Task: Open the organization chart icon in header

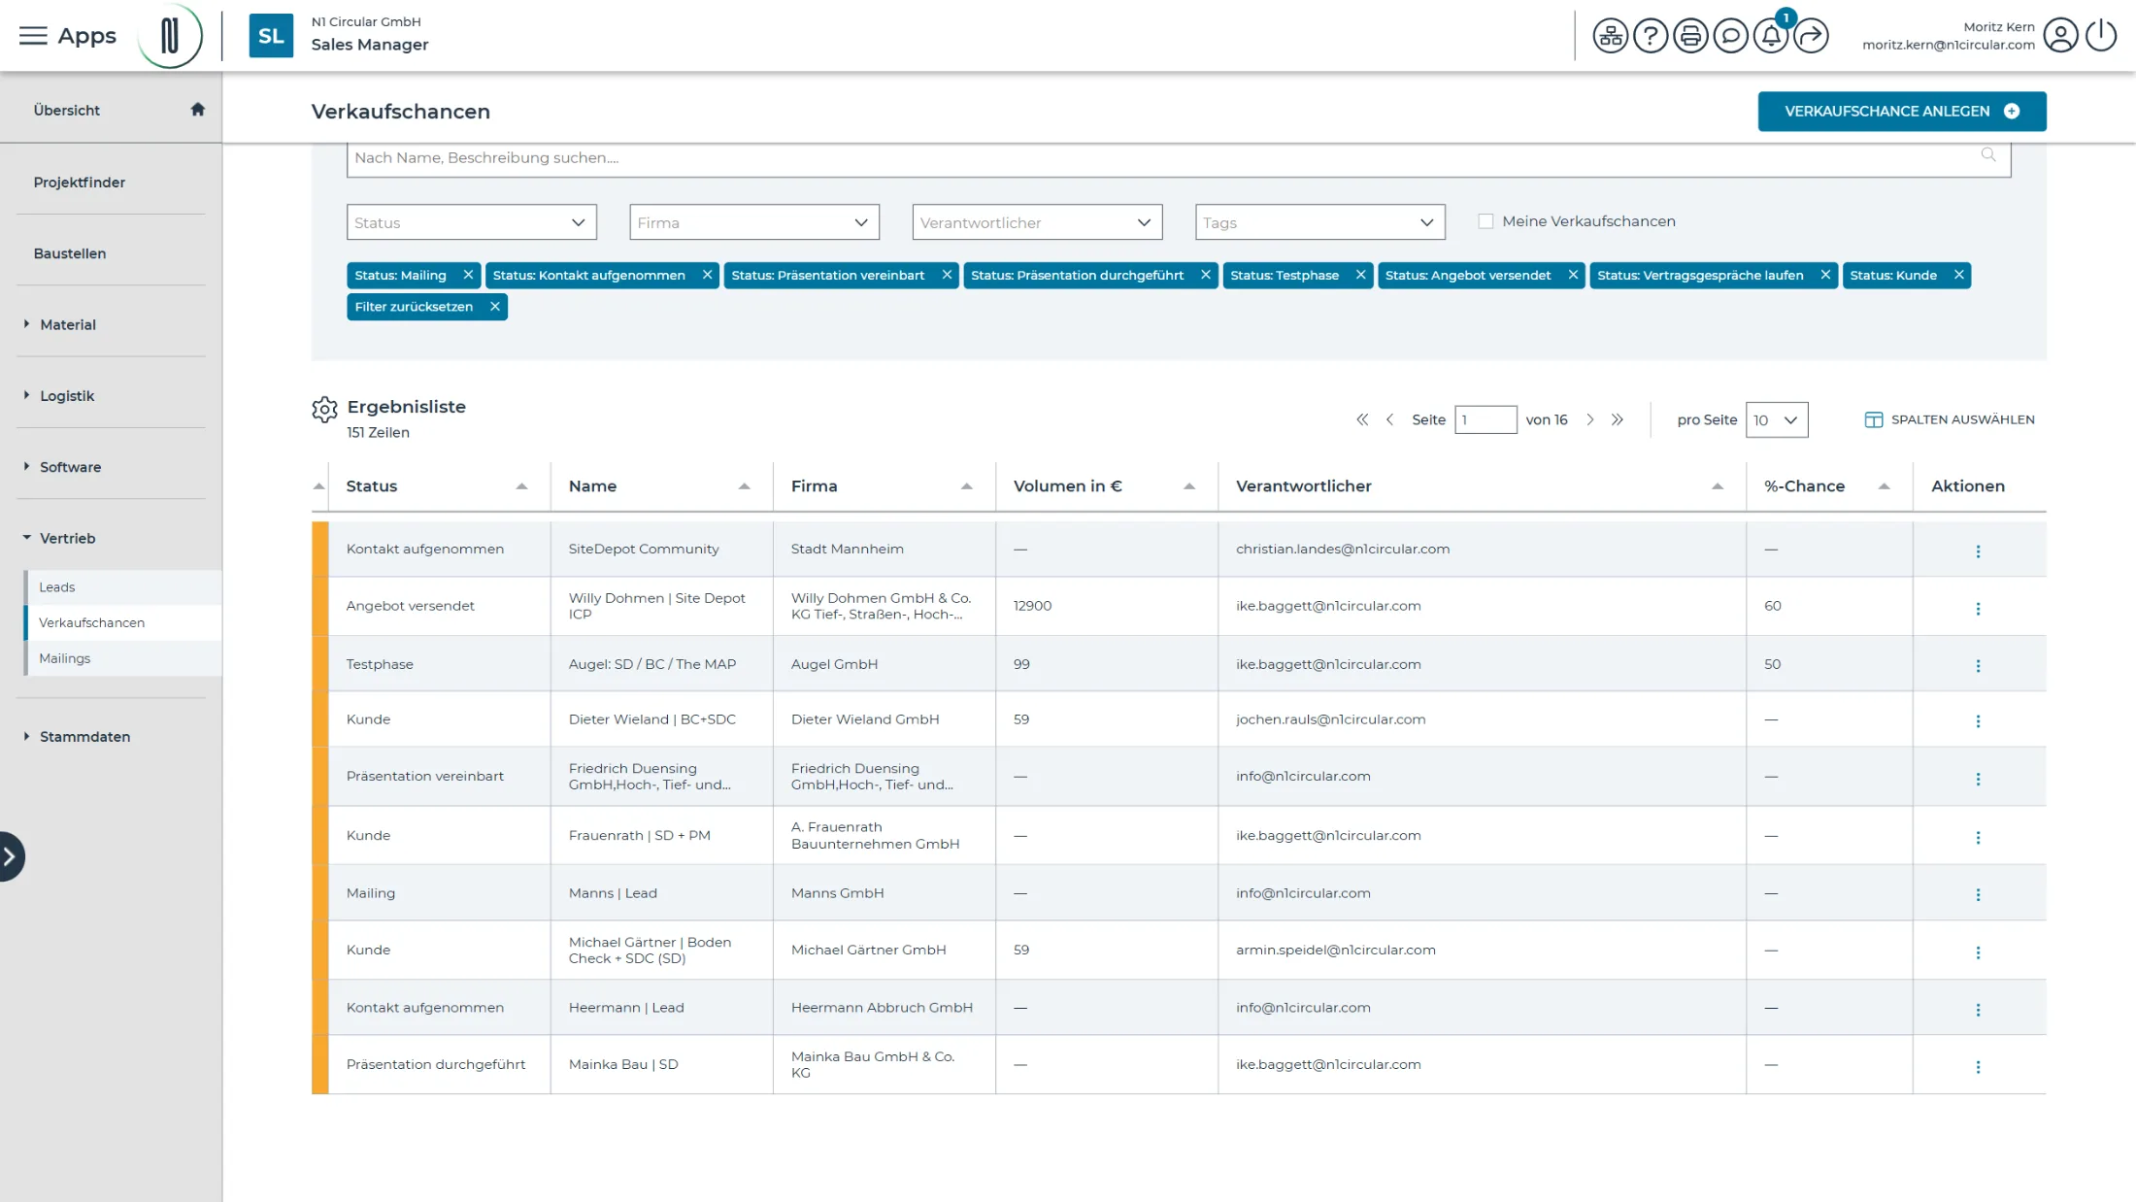Action: [1610, 36]
